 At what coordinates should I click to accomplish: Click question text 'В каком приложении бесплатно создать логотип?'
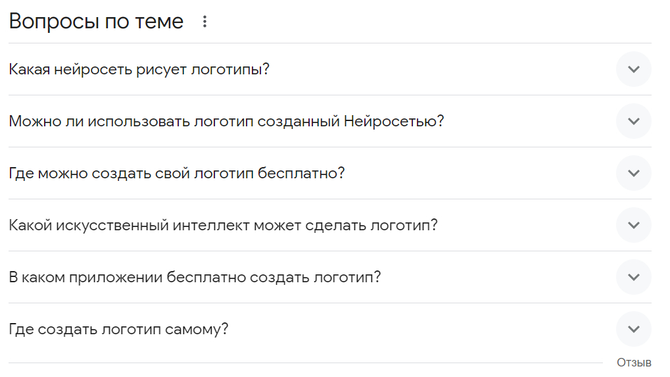click(195, 277)
